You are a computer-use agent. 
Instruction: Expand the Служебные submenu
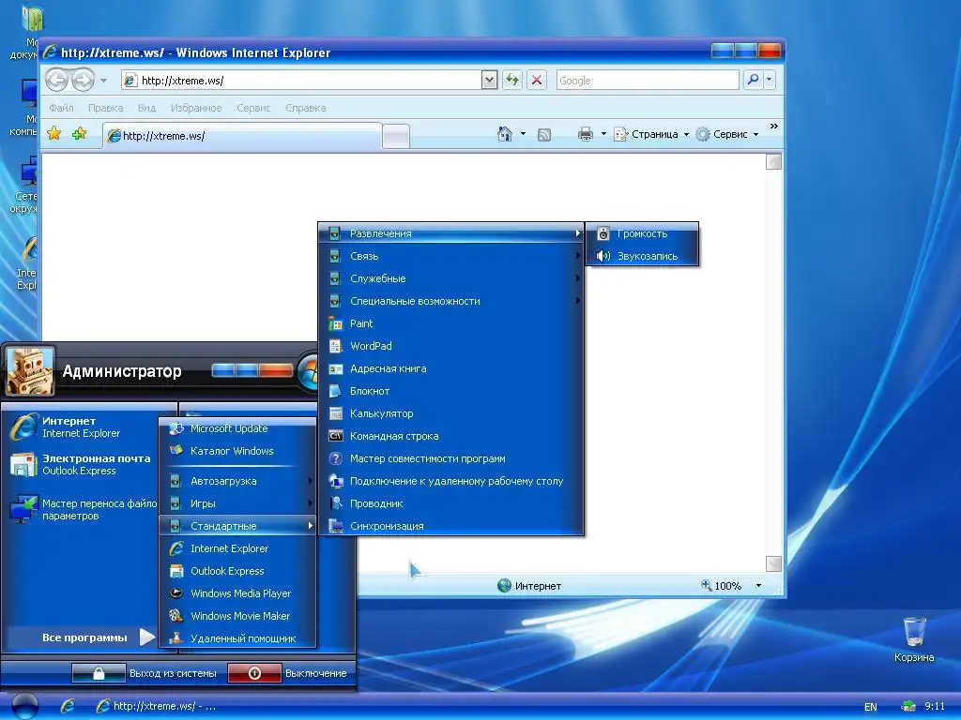[451, 278]
